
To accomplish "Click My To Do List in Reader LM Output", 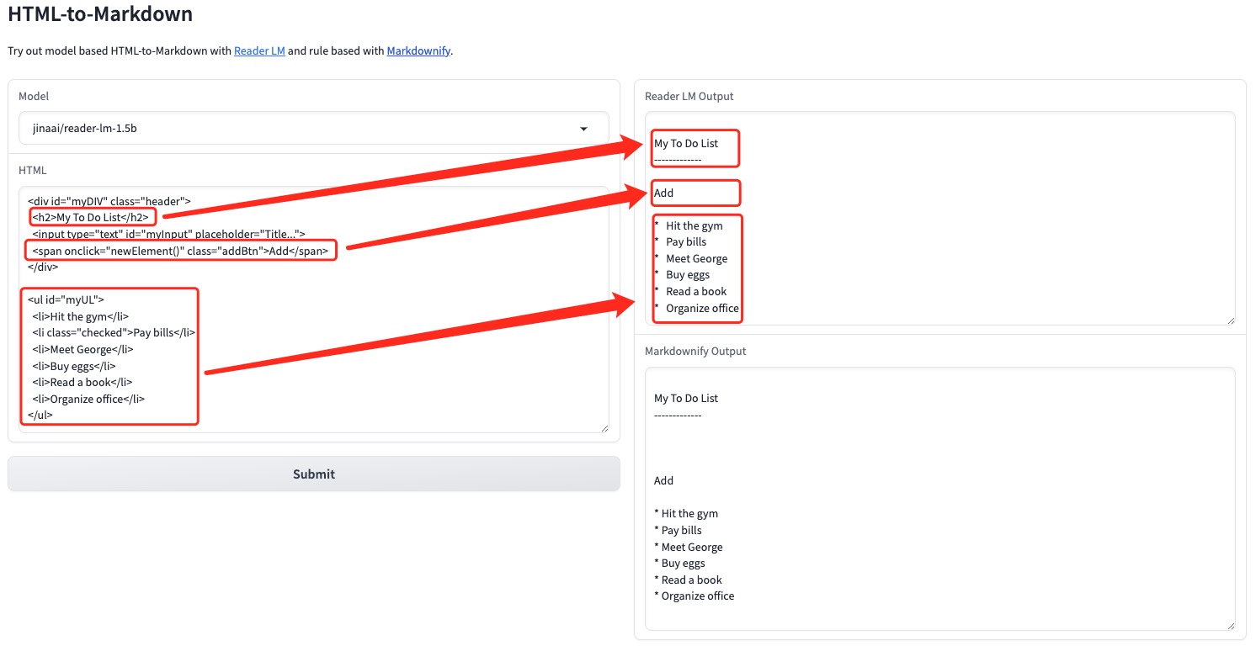I will click(686, 144).
